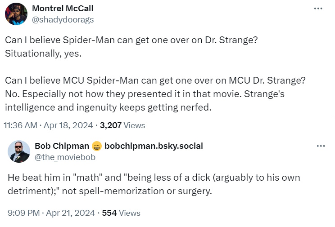The height and width of the screenshot is (227, 335).
Task: Click the grinning emoji beside Bob Chipman's name
Action: pos(96,146)
